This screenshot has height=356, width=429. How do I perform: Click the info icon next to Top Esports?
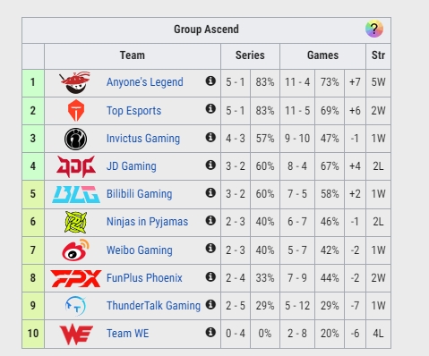coord(210,108)
